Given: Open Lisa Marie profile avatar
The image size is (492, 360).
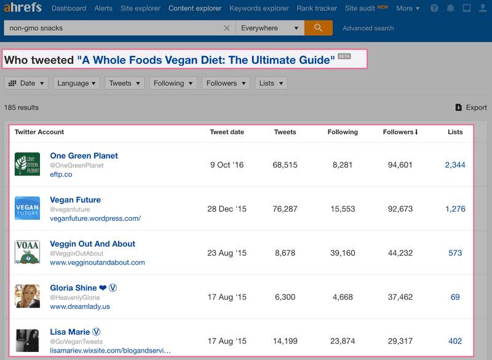Looking at the screenshot, I should pos(27,340).
